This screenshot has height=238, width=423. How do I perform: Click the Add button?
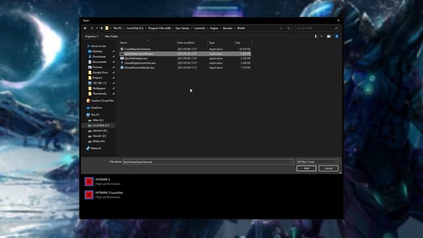coord(306,169)
